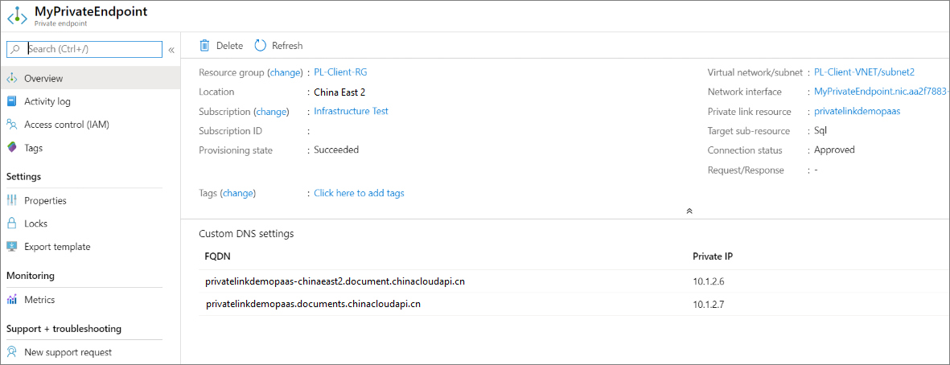
Task: Click the Refresh circular arrow icon
Action: (x=261, y=45)
